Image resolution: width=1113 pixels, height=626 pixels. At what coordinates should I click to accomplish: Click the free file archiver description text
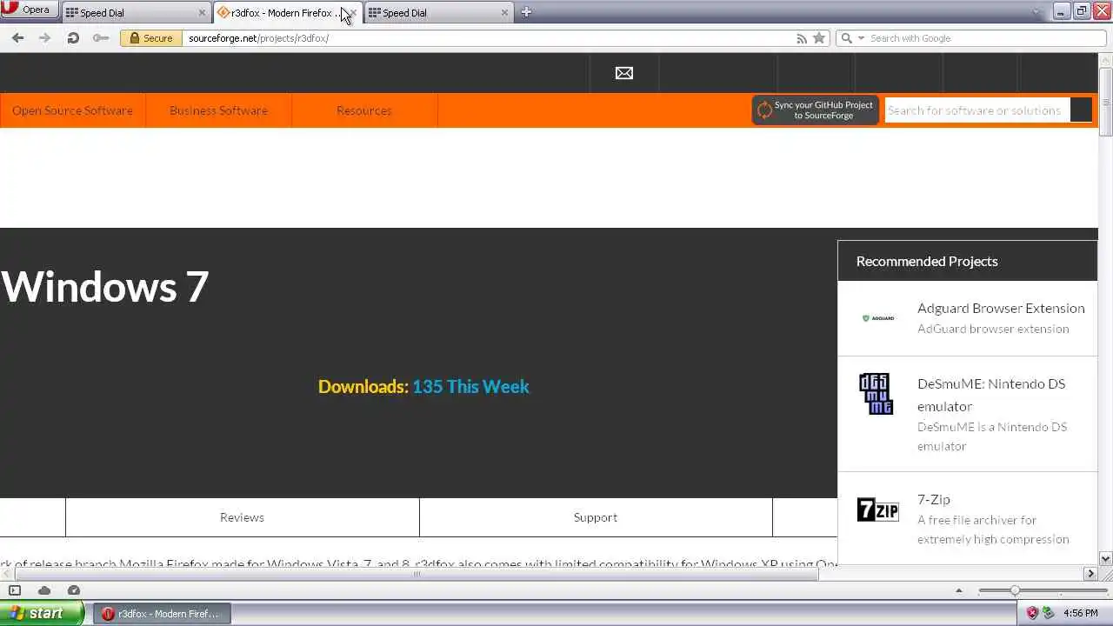point(993,529)
